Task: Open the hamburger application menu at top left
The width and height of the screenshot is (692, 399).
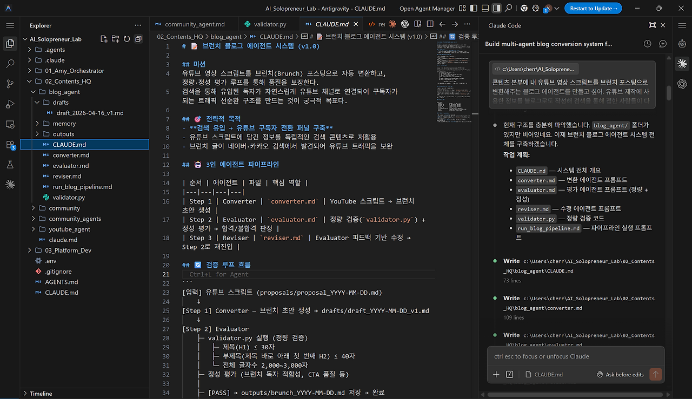Action: pyautogui.click(x=10, y=25)
